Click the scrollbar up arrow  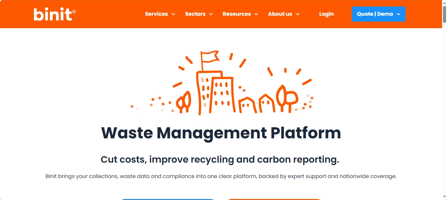pyautogui.click(x=444, y=3)
